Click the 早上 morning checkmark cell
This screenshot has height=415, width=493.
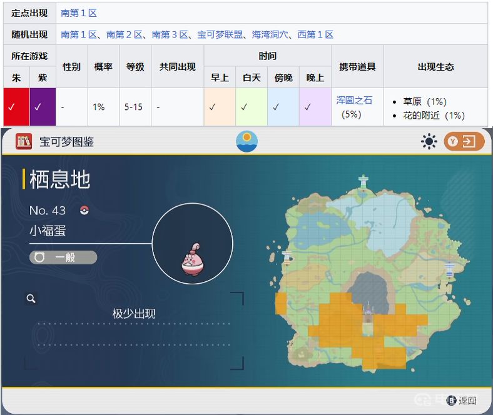[x=220, y=107]
